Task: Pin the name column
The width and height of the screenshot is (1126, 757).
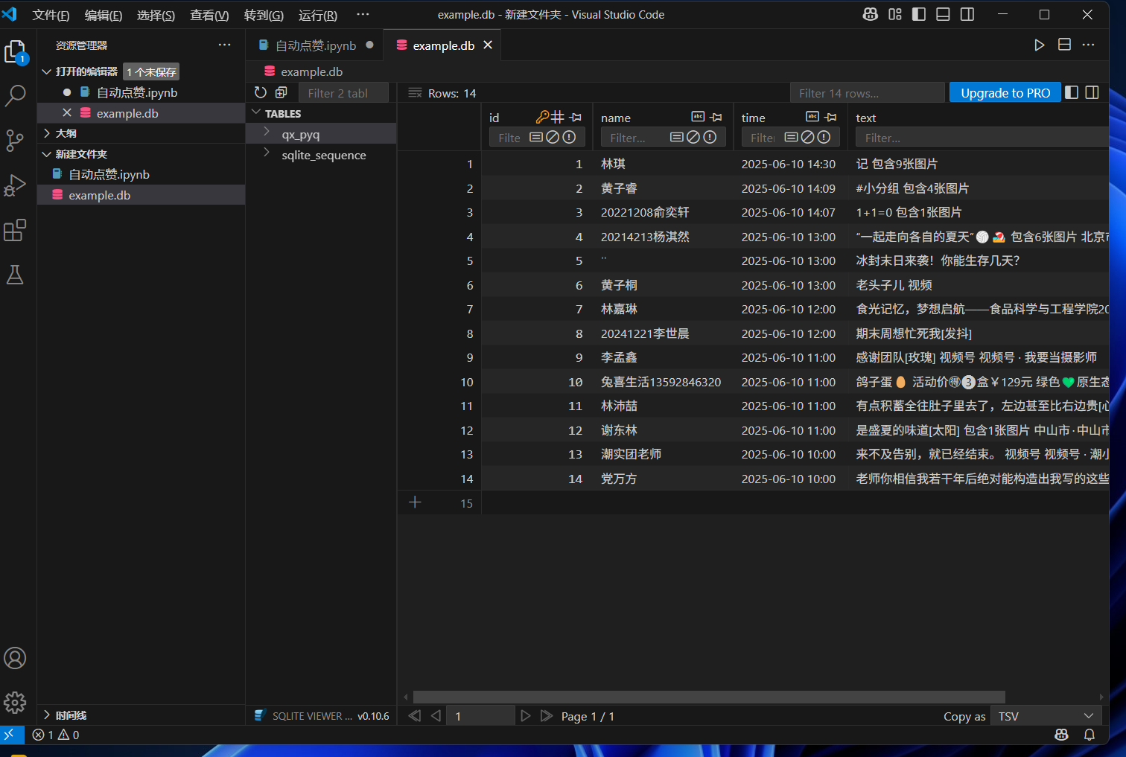Action: (x=716, y=117)
